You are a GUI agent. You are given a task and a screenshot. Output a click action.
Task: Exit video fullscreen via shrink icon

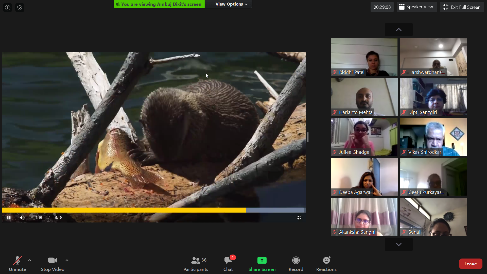[x=299, y=218]
